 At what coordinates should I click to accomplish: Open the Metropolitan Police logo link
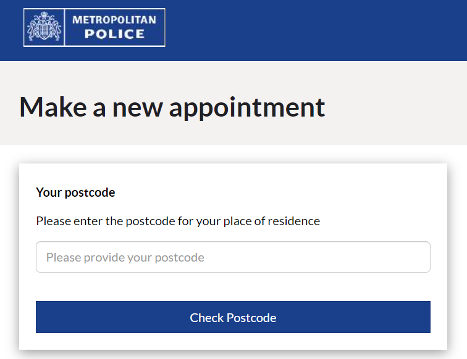tap(95, 27)
